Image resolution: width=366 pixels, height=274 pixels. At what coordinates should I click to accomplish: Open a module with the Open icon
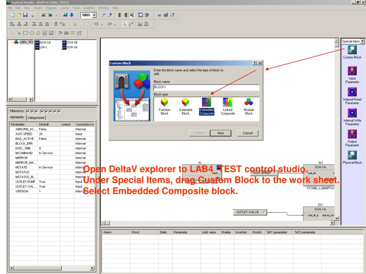[x=19, y=15]
